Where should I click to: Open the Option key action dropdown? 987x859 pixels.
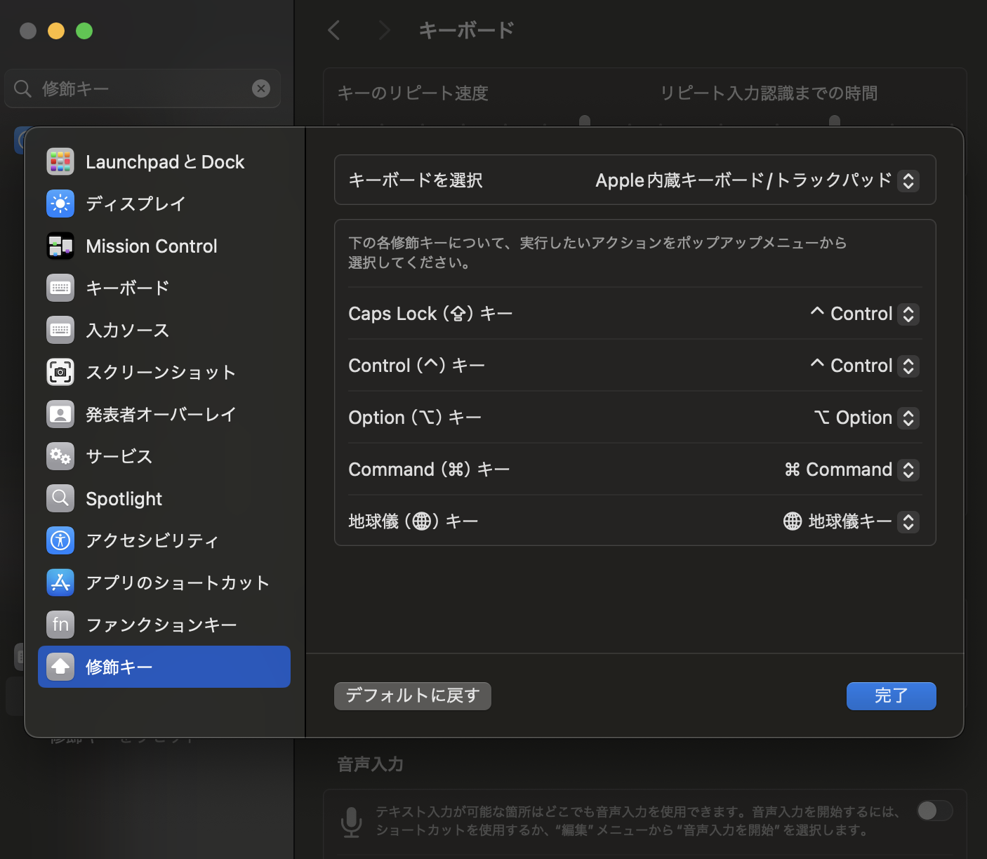tap(908, 418)
